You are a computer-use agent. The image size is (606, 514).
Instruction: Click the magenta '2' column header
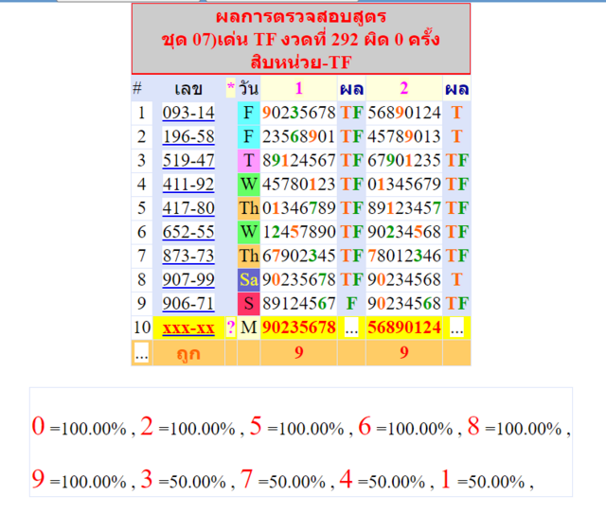[404, 88]
